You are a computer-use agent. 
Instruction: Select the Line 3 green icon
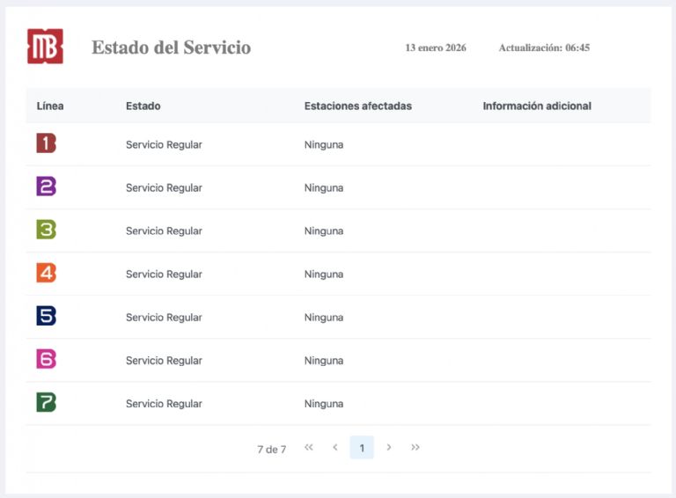(46, 229)
